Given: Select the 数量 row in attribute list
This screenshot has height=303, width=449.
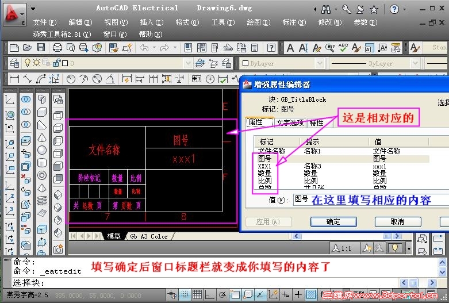Looking at the screenshot, I should (342, 174).
